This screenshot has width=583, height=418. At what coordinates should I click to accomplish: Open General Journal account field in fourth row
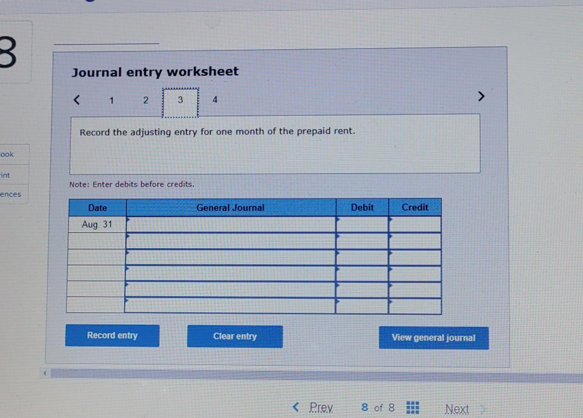pos(231,273)
